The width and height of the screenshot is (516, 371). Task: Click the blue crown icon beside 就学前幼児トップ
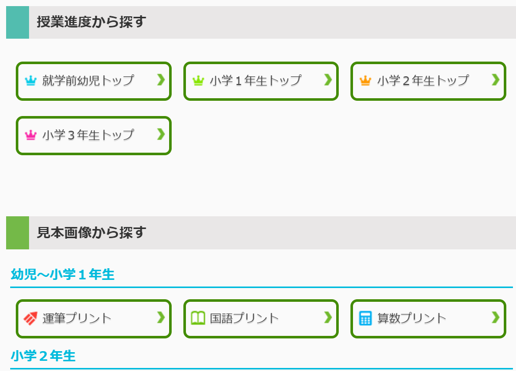[31, 80]
